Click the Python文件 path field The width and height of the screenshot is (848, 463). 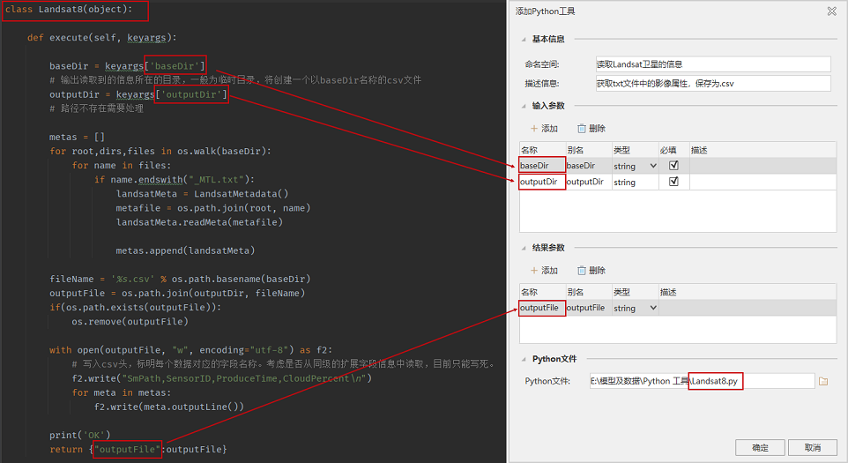coord(702,381)
